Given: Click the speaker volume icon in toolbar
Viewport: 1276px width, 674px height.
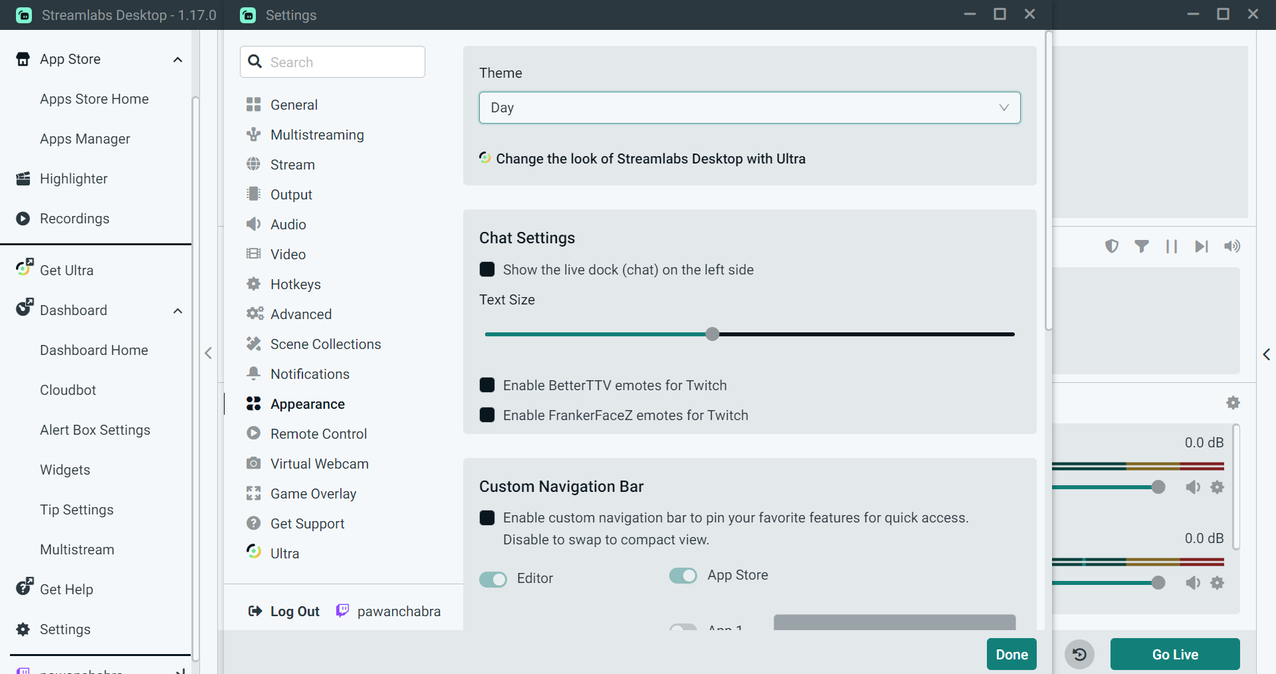Looking at the screenshot, I should [1232, 247].
